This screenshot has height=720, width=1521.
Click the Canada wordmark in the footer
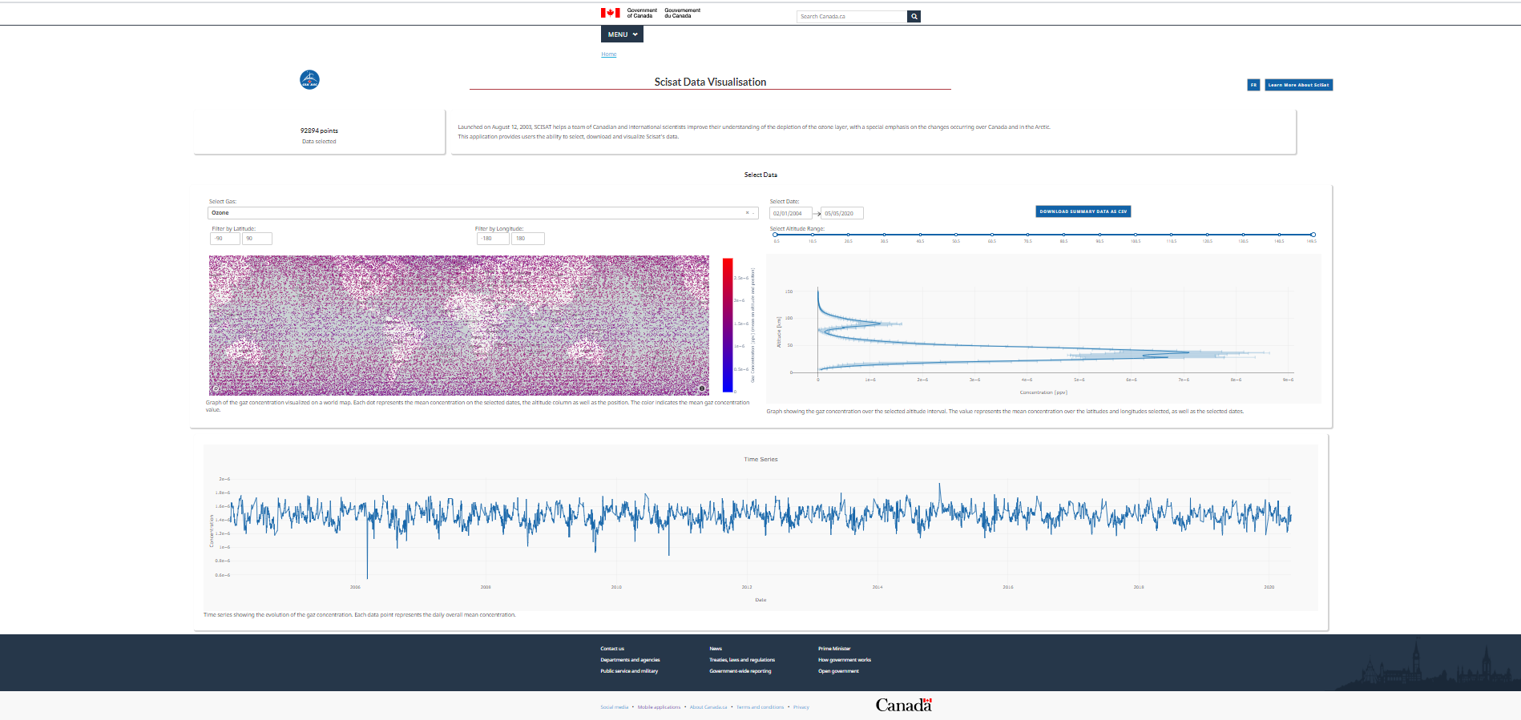[x=903, y=705]
